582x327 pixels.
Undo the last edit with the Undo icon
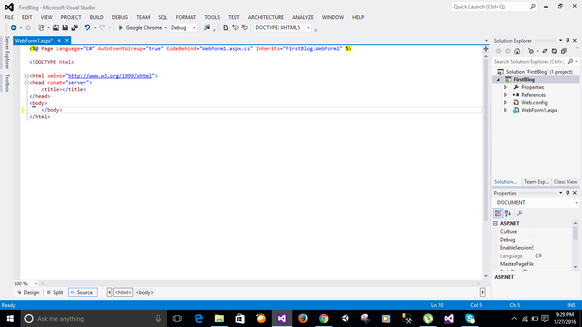(x=87, y=28)
